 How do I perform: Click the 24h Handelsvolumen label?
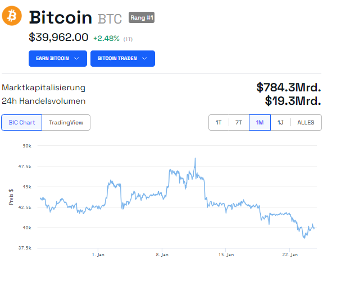44,101
